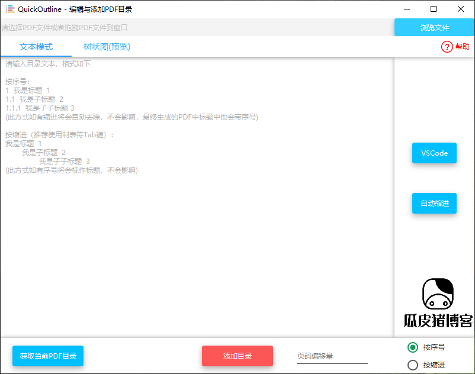Open the 树状图(预览) tab
Screen dimensions: 475x374
pos(107,47)
